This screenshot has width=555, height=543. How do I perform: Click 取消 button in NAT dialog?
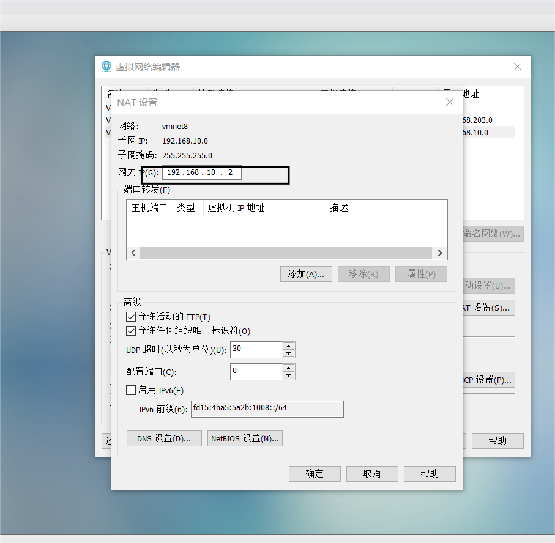[x=372, y=474]
